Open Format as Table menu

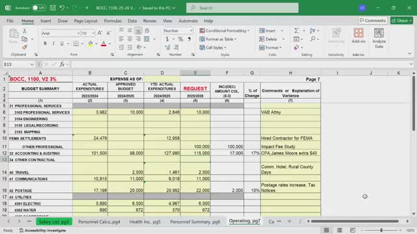pos(218,39)
